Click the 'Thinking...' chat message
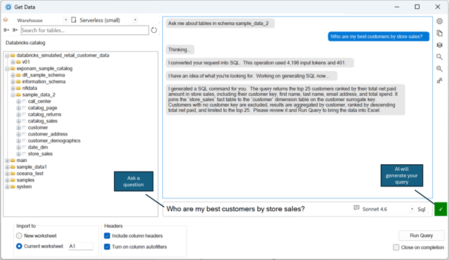The width and height of the screenshot is (449, 260). [x=180, y=50]
